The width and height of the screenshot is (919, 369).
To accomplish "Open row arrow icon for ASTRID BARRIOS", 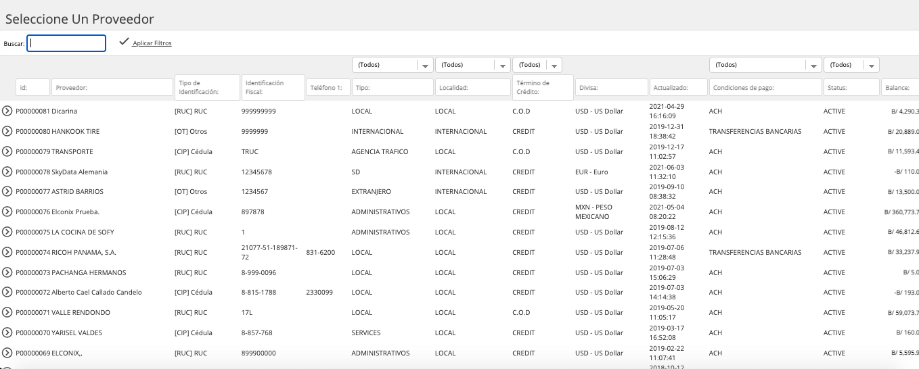I will 7,191.
